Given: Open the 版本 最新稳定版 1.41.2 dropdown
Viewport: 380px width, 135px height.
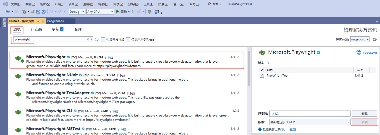Looking at the screenshot, I should click(310, 122).
